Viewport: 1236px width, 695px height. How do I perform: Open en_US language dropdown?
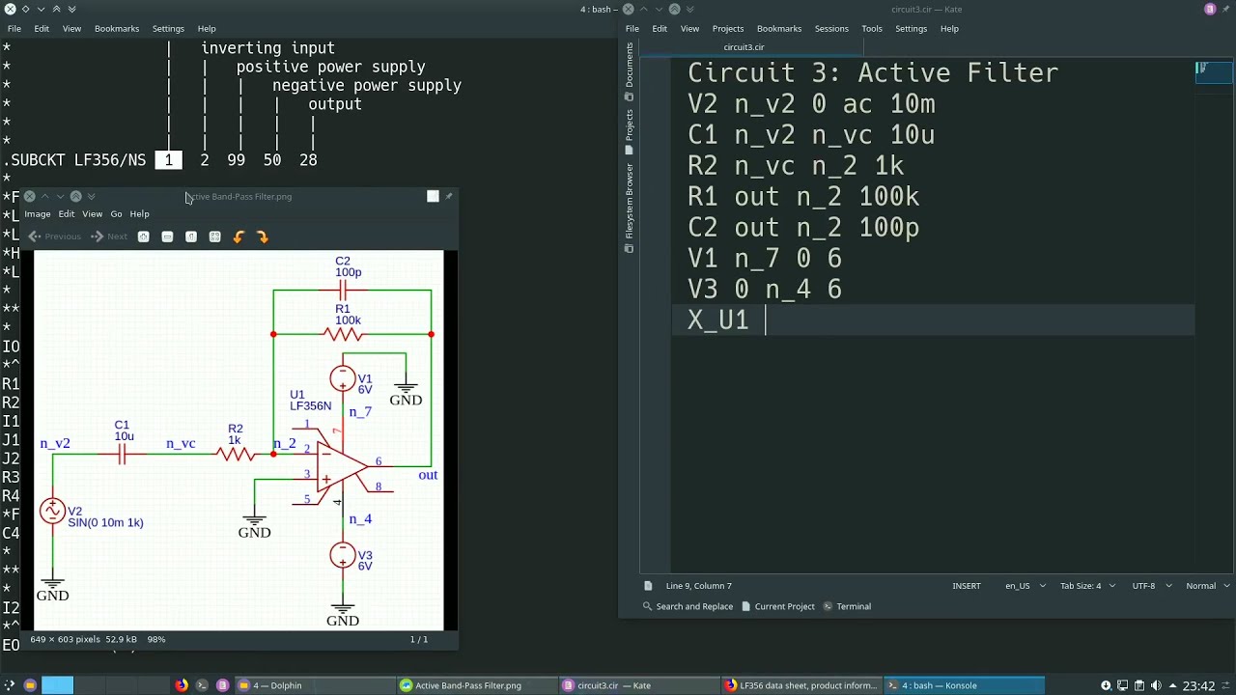tap(1025, 586)
